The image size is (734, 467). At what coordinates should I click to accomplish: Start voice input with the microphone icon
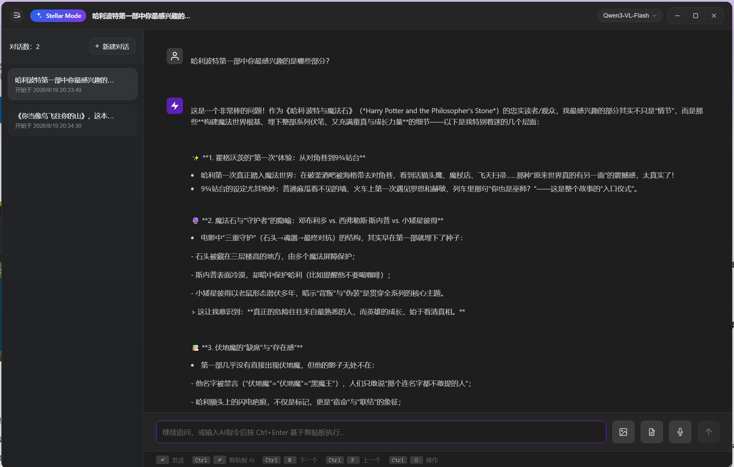(x=680, y=432)
